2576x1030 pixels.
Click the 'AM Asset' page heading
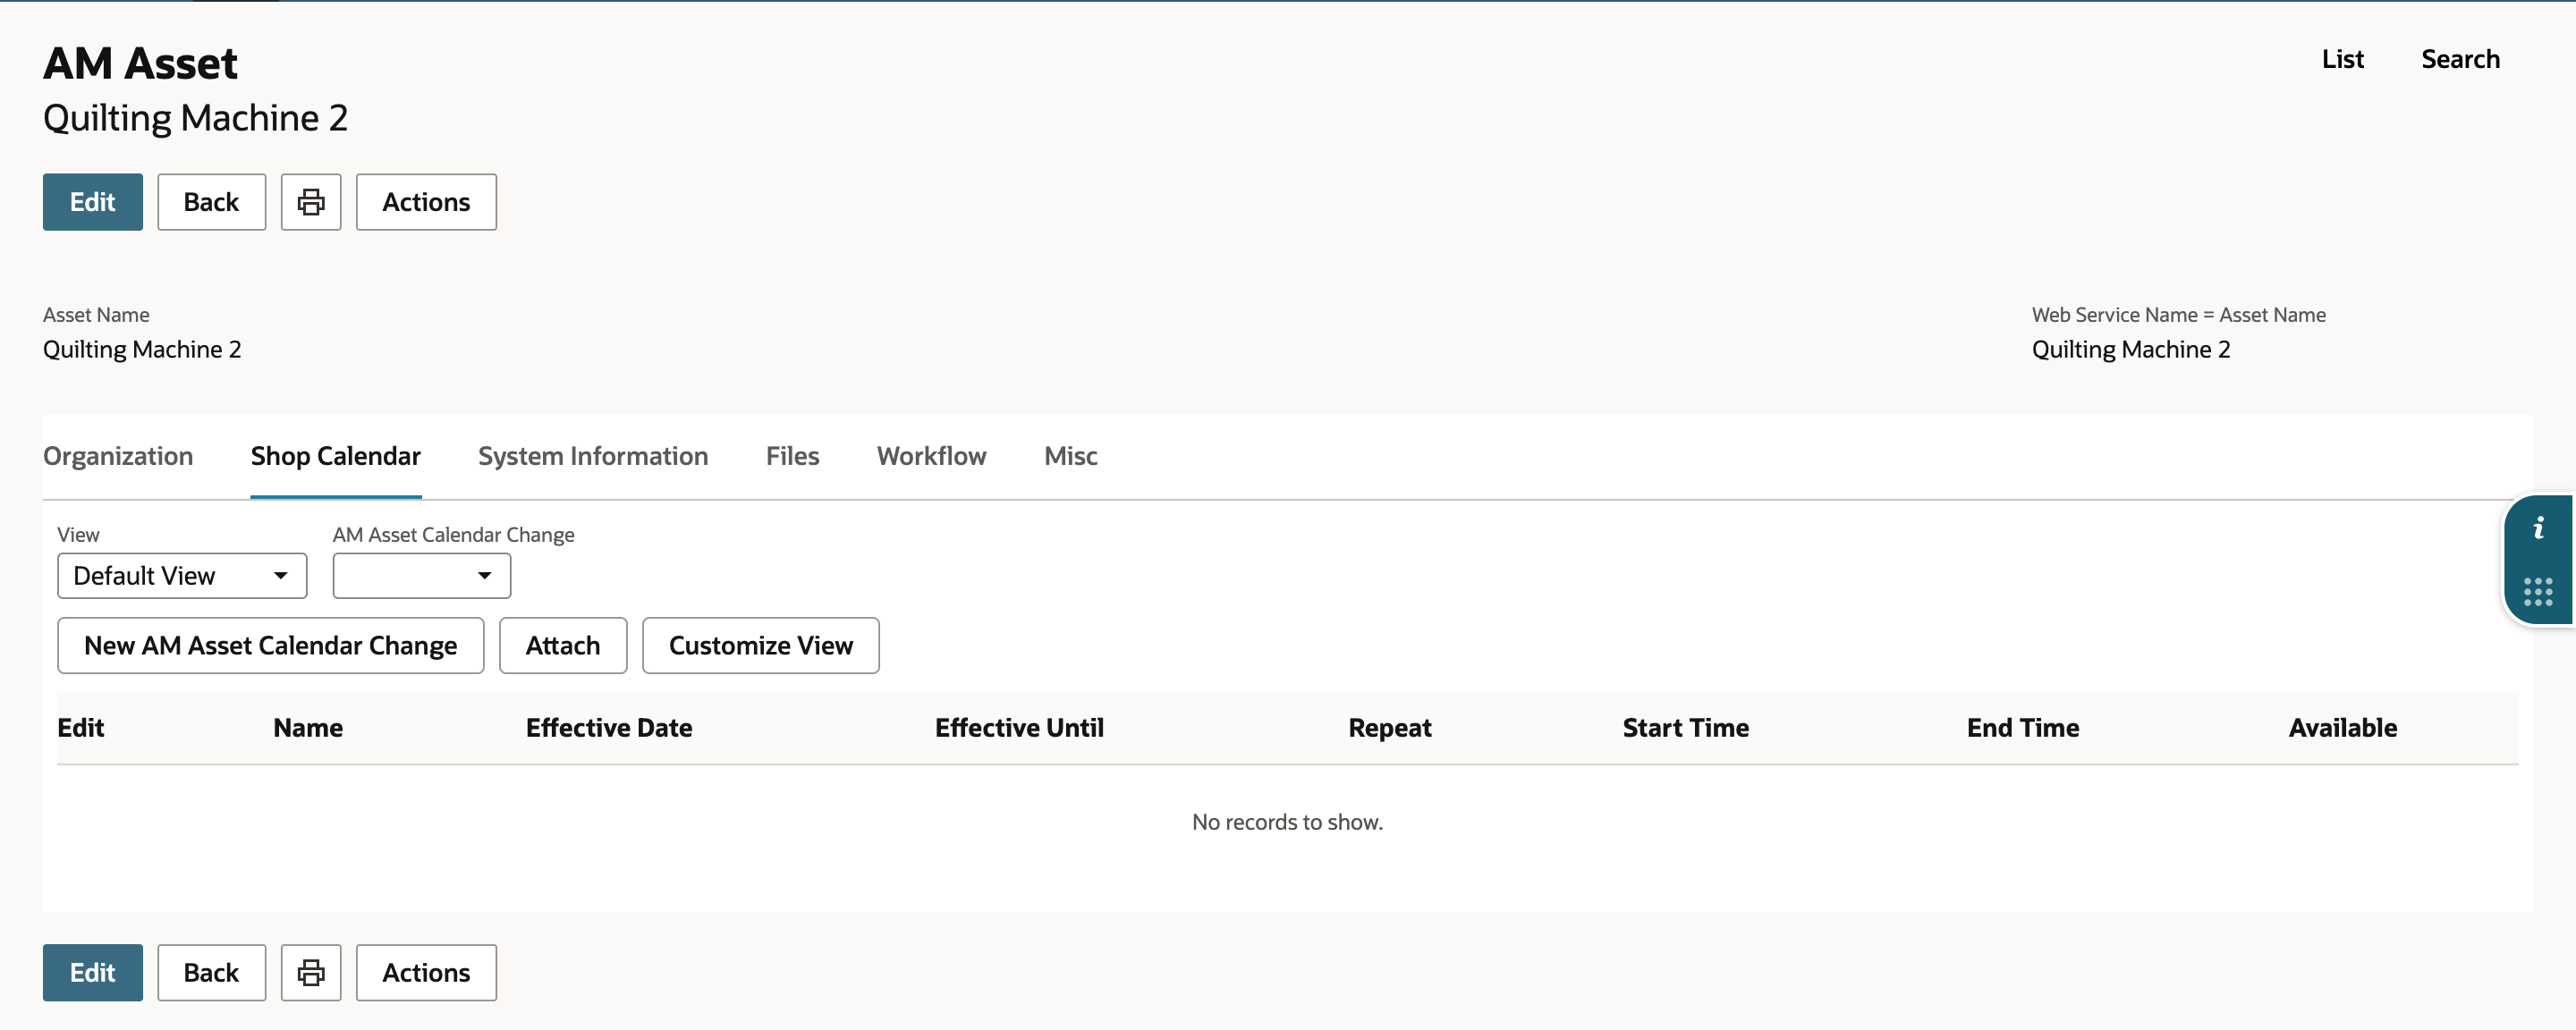tap(140, 63)
